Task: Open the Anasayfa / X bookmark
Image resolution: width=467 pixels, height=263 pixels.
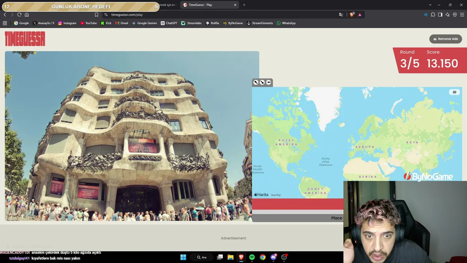Action: 43,23
